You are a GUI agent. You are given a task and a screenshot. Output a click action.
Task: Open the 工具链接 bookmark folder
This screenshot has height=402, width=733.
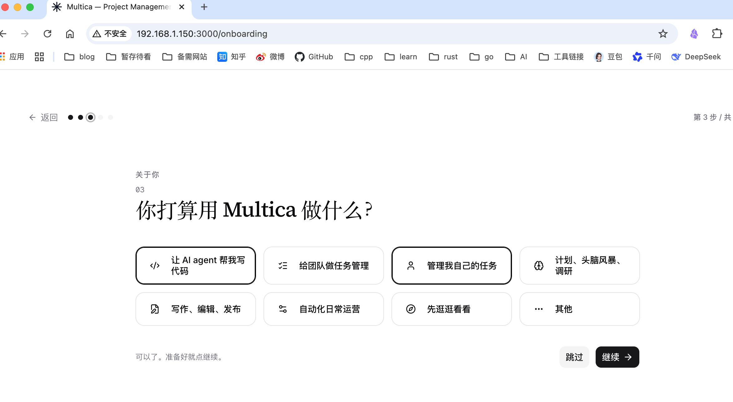click(x=561, y=57)
